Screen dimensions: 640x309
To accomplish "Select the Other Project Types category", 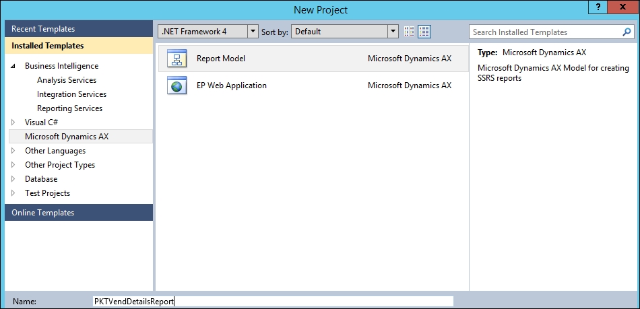I will [x=60, y=165].
